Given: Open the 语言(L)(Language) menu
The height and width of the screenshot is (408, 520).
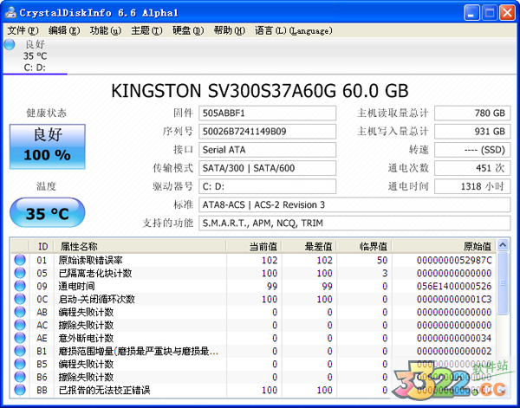Looking at the screenshot, I should (294, 31).
